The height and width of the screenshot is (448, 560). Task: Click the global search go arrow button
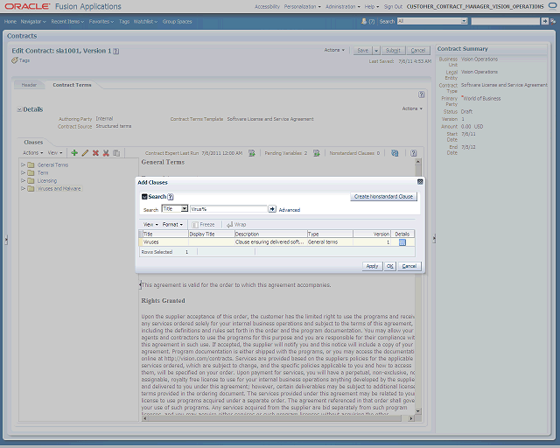(x=544, y=21)
